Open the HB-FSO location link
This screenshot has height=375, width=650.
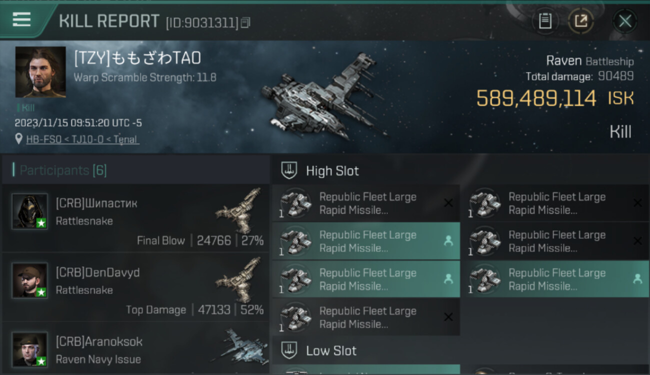click(82, 139)
